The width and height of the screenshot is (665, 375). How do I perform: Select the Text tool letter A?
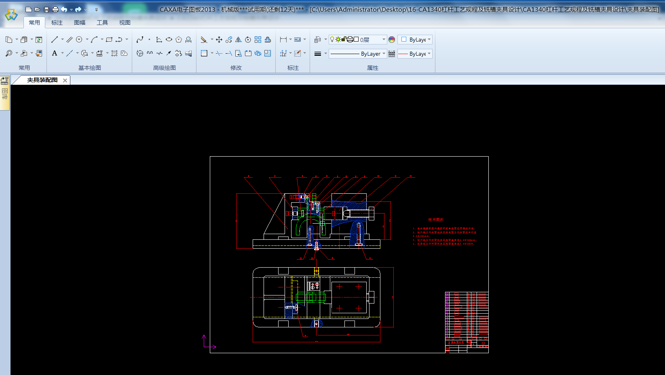point(55,53)
